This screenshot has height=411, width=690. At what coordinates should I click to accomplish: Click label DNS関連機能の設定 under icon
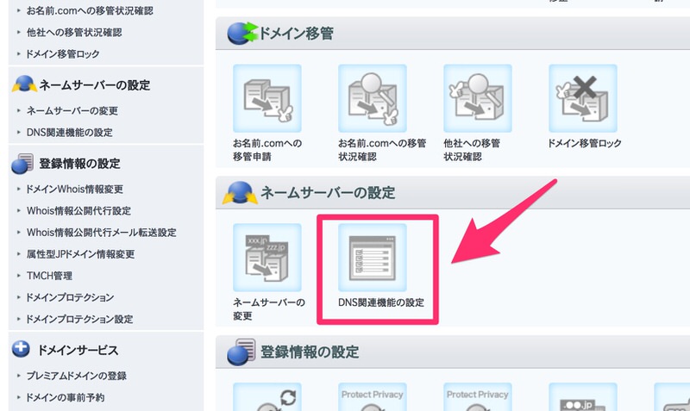tap(381, 302)
